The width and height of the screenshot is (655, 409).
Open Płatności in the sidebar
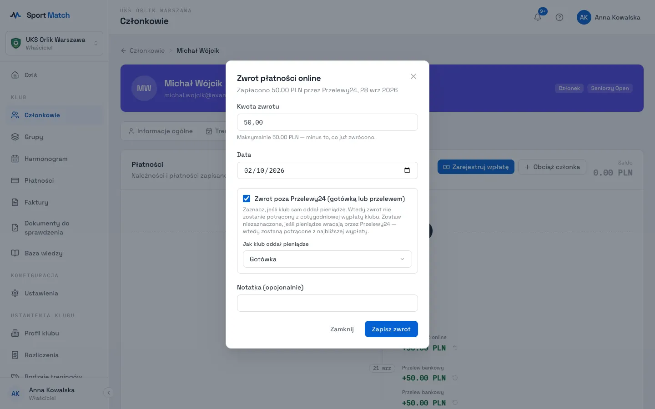point(54,180)
